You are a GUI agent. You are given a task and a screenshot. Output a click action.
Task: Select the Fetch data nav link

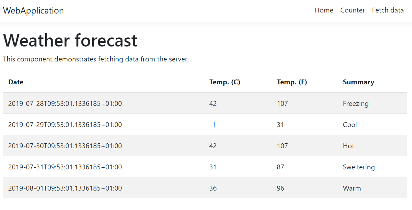coord(388,10)
